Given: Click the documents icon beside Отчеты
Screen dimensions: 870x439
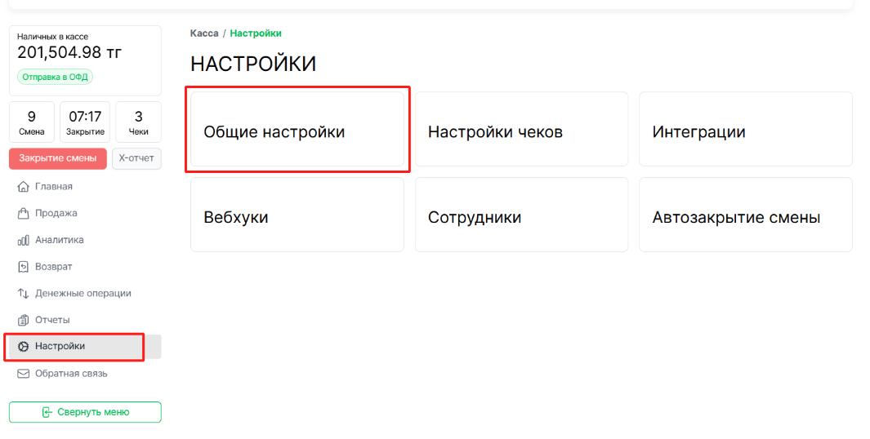Looking at the screenshot, I should [x=24, y=320].
